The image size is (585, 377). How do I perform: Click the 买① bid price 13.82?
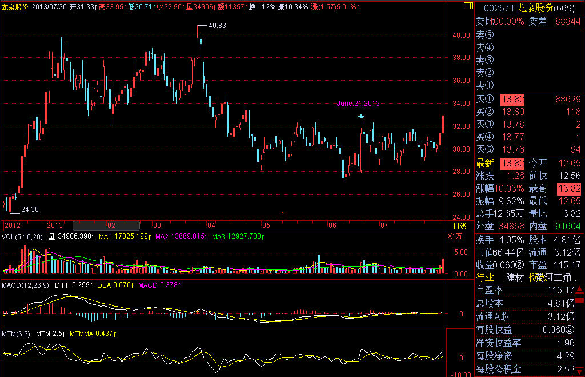(512, 100)
